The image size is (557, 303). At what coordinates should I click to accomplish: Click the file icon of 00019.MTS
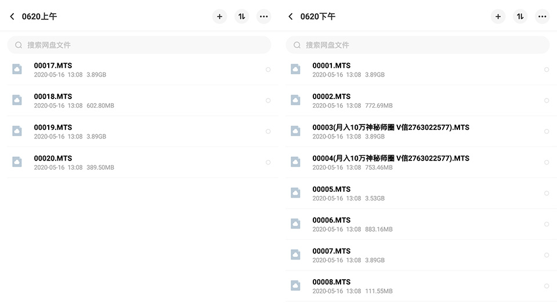(x=17, y=131)
